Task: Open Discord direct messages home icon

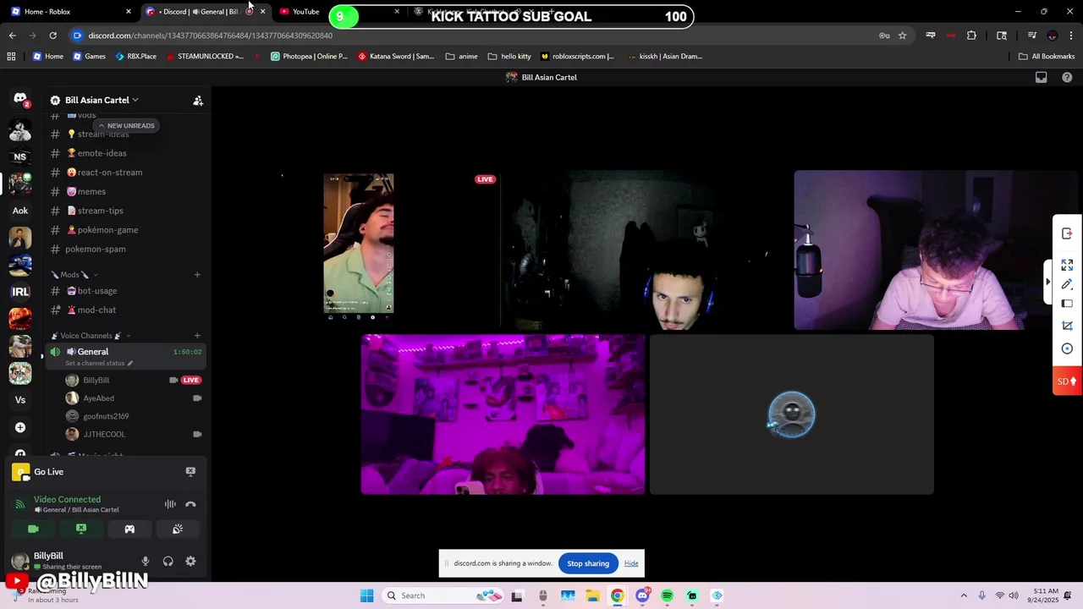Action: click(x=20, y=99)
